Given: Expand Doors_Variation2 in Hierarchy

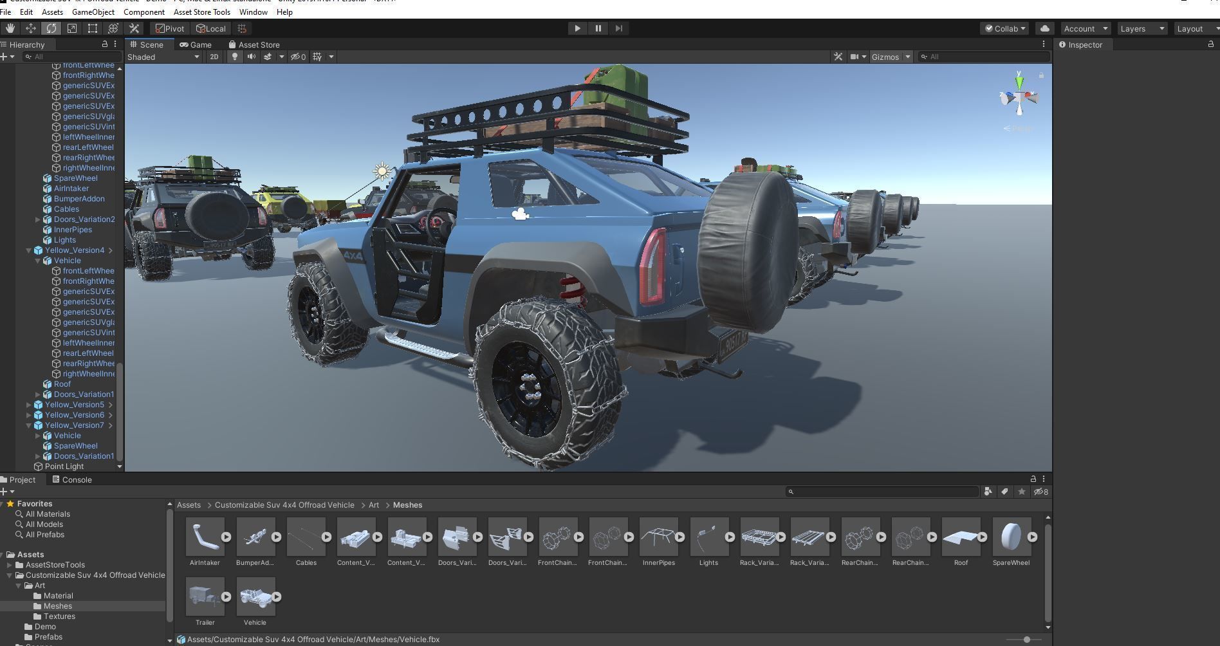Looking at the screenshot, I should 38,219.
